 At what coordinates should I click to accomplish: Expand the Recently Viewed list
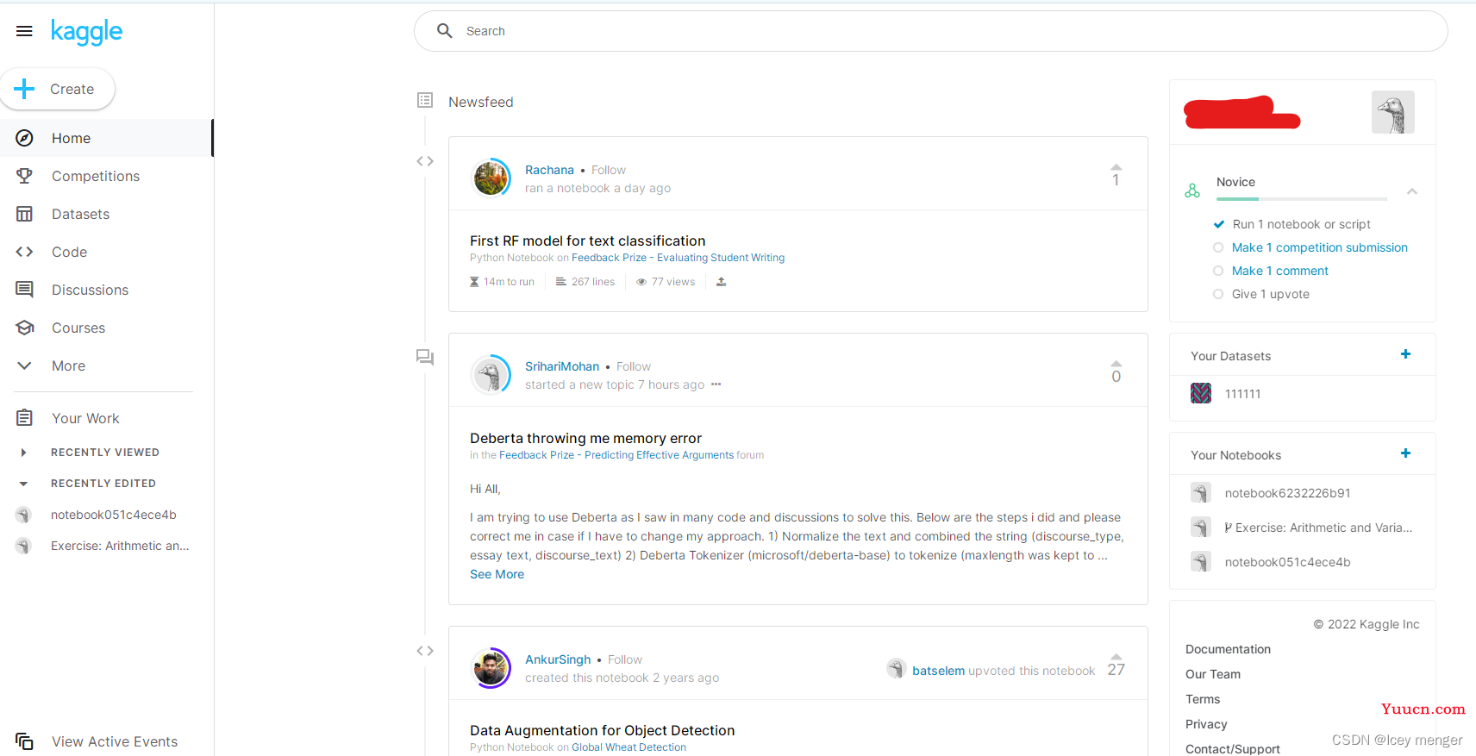point(23,453)
